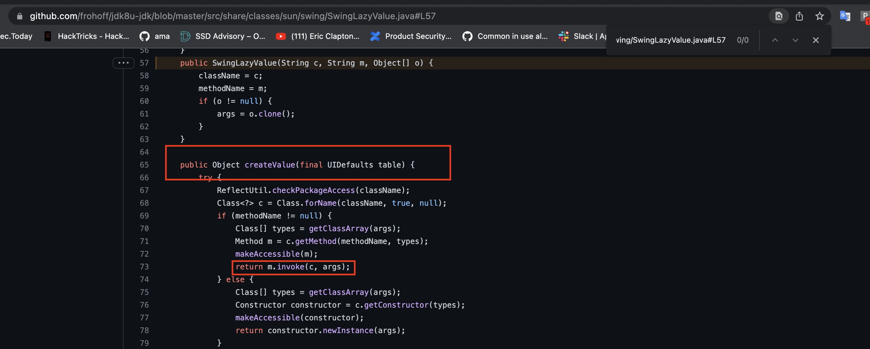The image size is (870, 349).
Task: Click the share page icon
Action: pos(799,16)
